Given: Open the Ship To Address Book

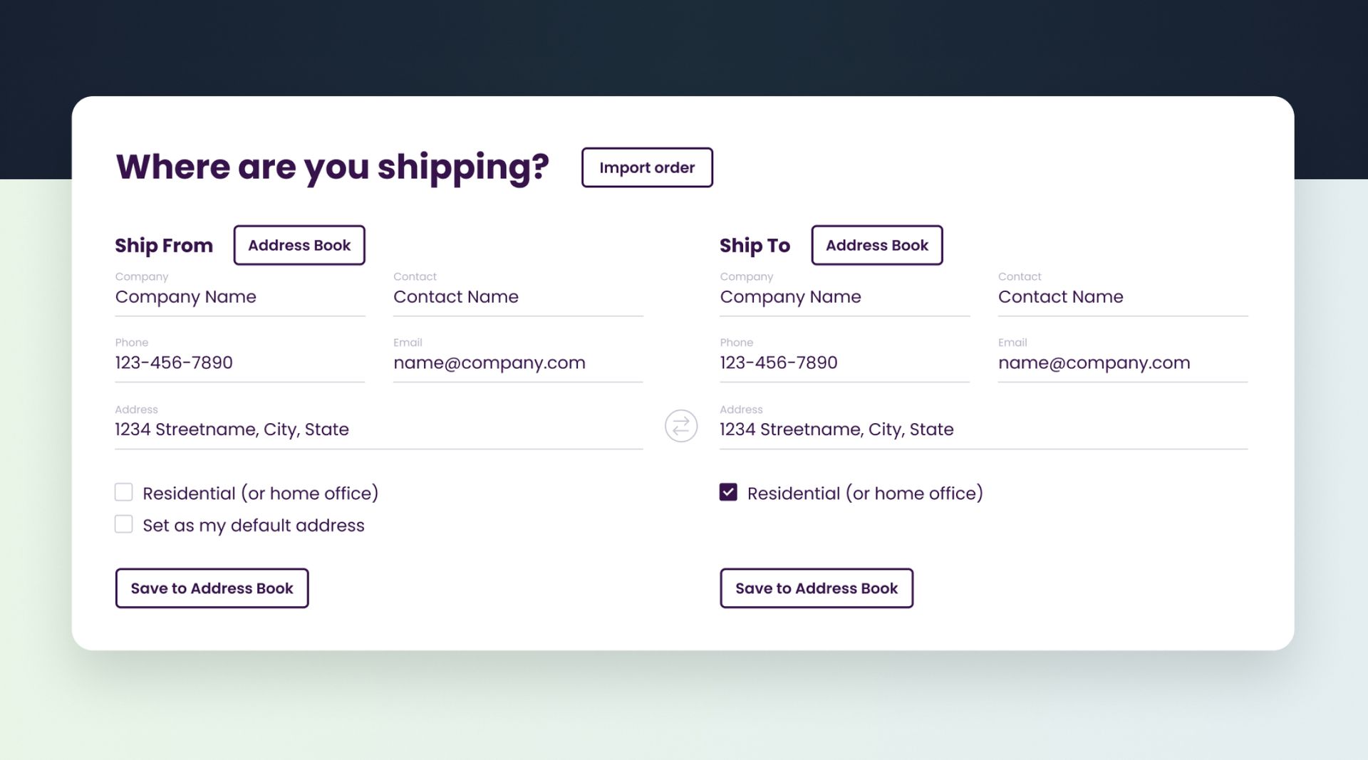Looking at the screenshot, I should [x=876, y=245].
